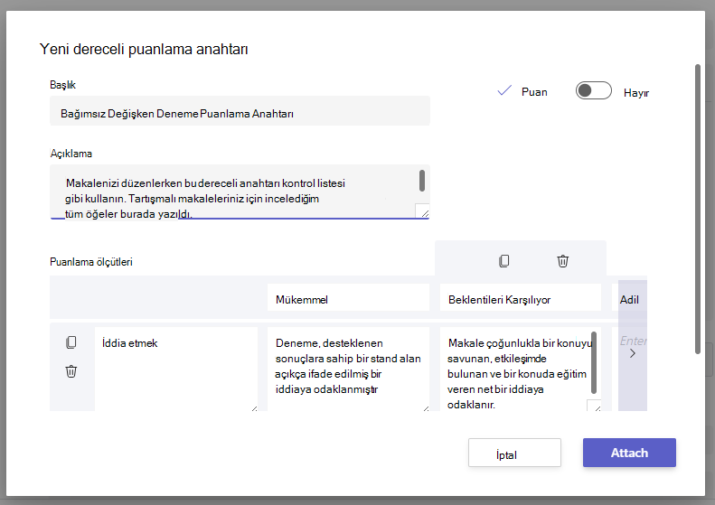Viewport: 715px width, 505px height.
Task: Duplicate the İddia etmek criterion row
Action: click(x=71, y=342)
